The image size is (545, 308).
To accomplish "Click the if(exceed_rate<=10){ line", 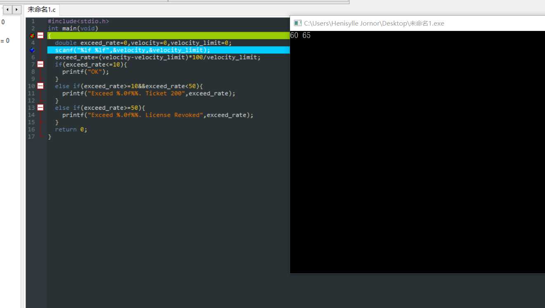I will 91,64.
